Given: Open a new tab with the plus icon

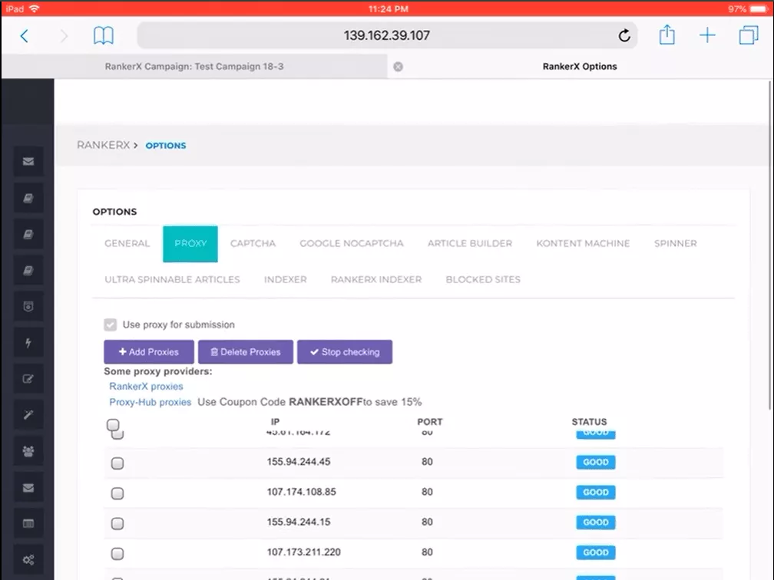Looking at the screenshot, I should tap(707, 35).
